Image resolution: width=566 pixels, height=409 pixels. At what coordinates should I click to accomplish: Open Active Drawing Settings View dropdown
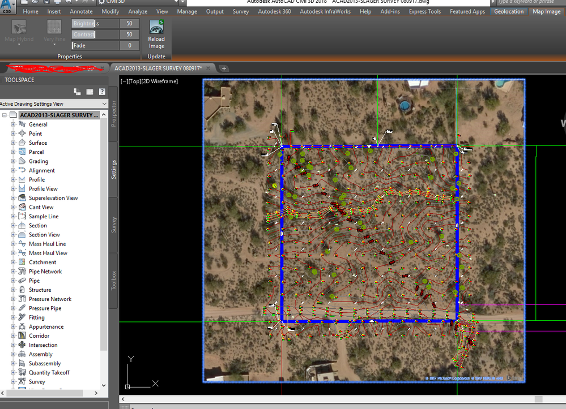coord(104,104)
